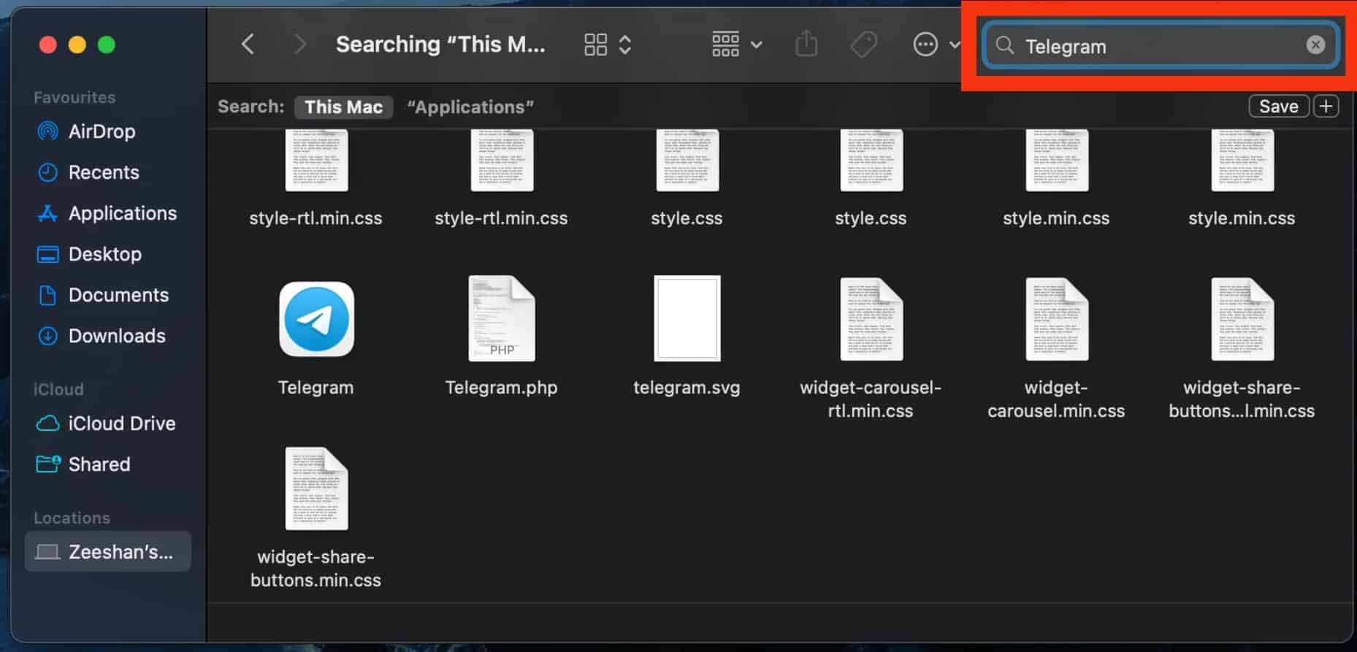Click the telegram.svg file name

(x=687, y=388)
